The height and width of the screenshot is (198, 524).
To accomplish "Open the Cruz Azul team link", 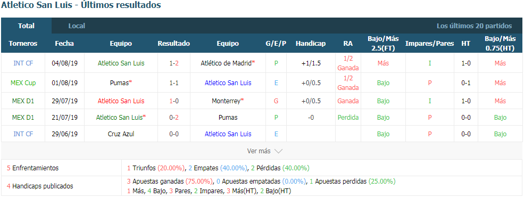I will click(121, 134).
